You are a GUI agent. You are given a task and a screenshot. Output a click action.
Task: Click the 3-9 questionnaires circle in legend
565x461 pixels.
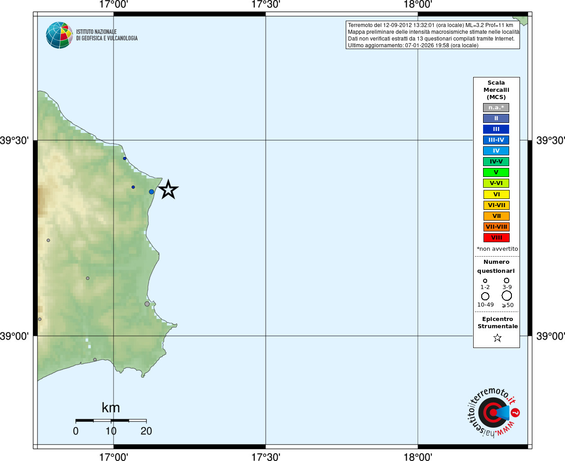click(x=506, y=280)
